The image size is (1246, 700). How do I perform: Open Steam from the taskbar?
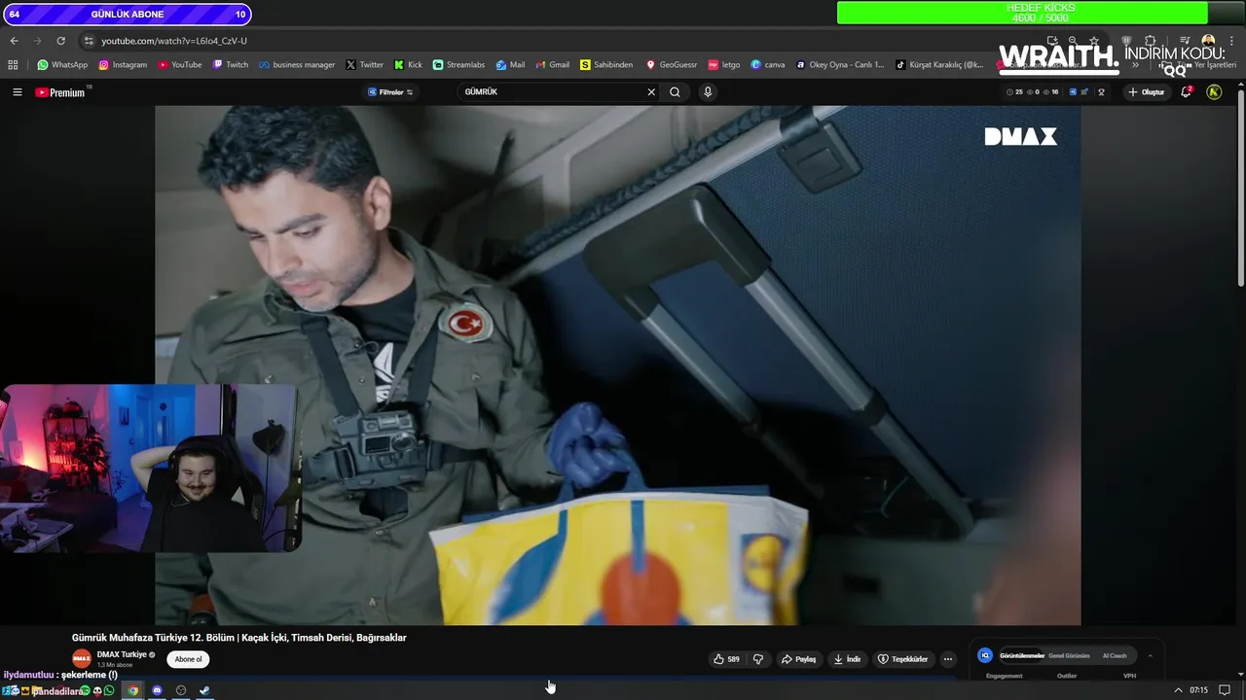(204, 690)
